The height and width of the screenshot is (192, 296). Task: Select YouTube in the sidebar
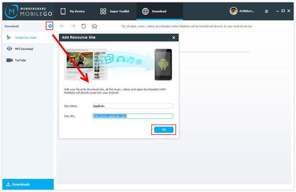[28, 60]
